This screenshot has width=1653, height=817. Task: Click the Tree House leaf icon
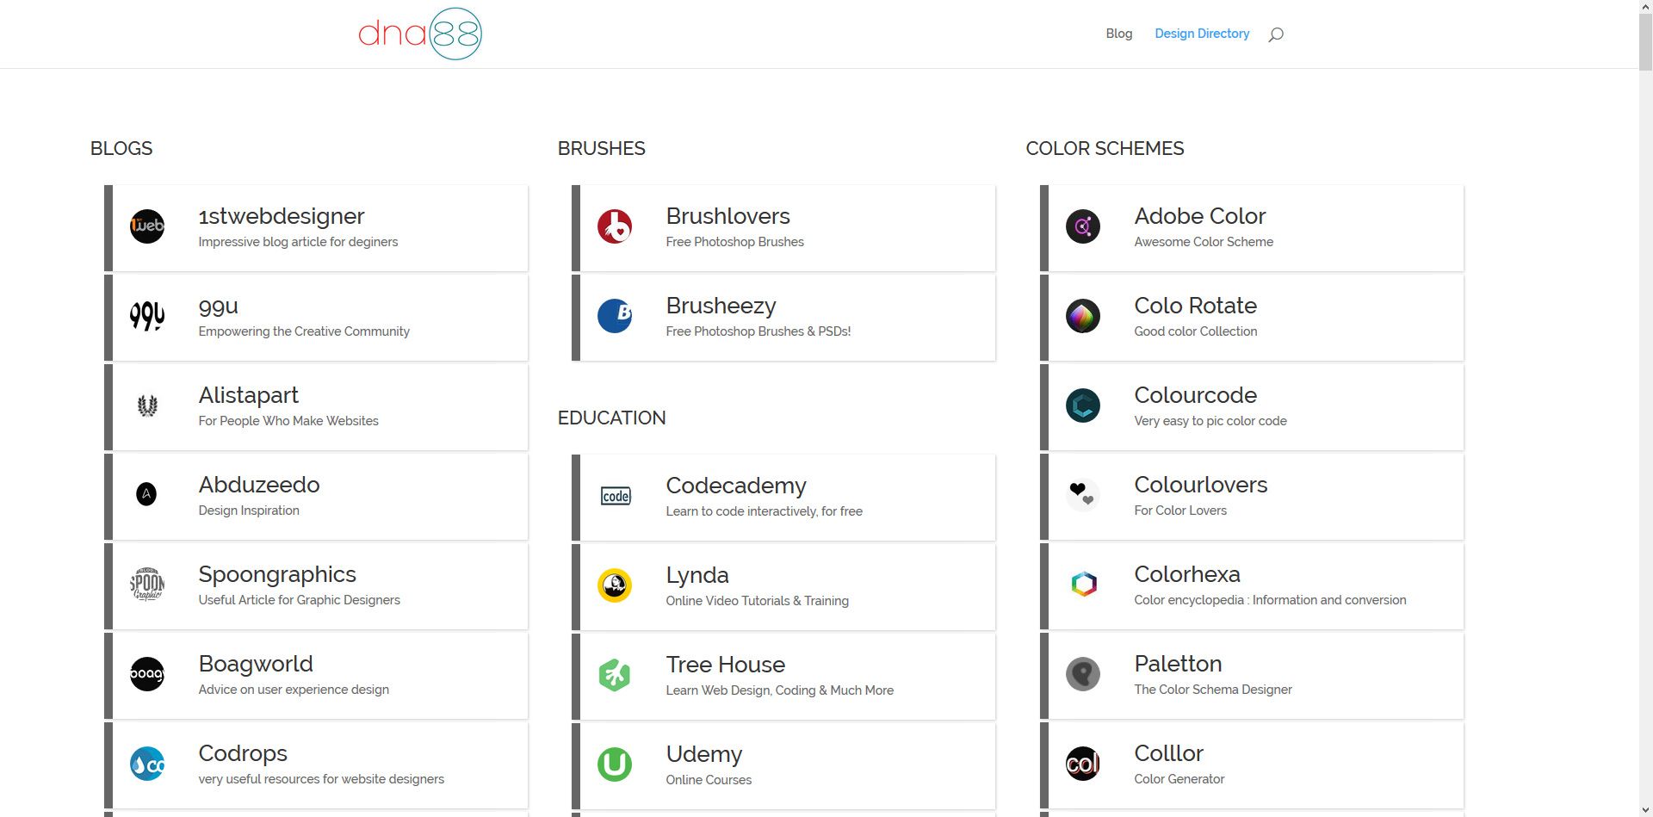(x=614, y=674)
